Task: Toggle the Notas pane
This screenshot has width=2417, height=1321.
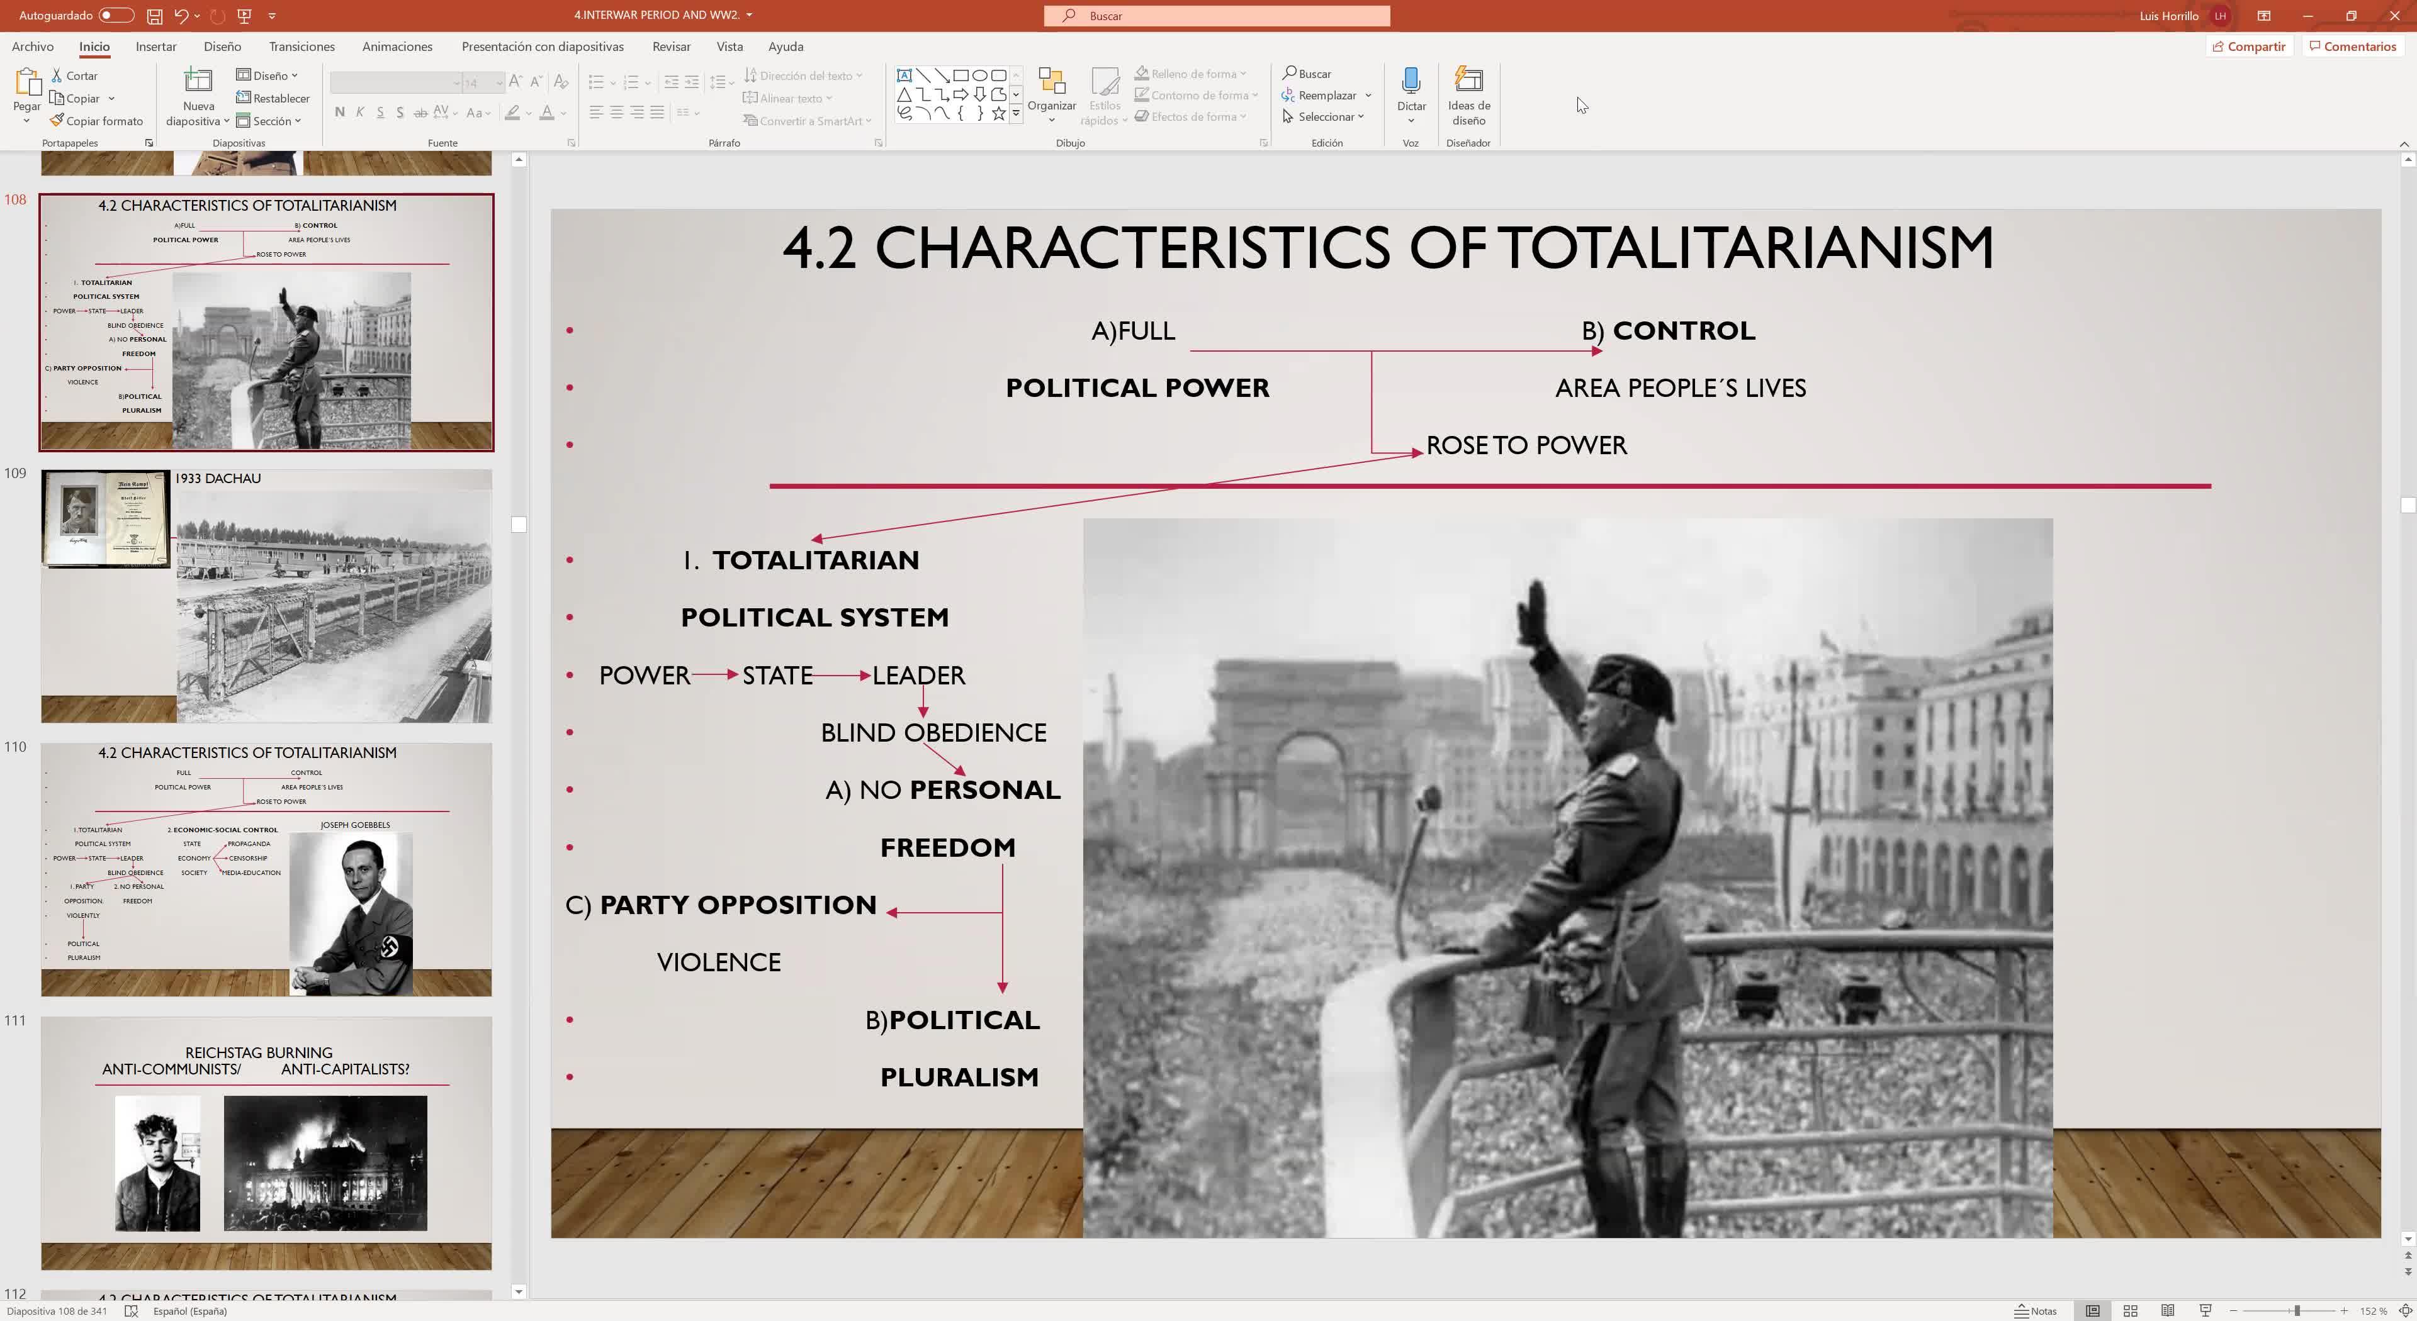Action: [x=2036, y=1311]
